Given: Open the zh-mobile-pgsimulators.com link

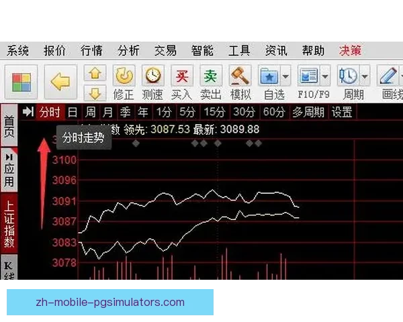Looking at the screenshot, I should click(x=110, y=303).
